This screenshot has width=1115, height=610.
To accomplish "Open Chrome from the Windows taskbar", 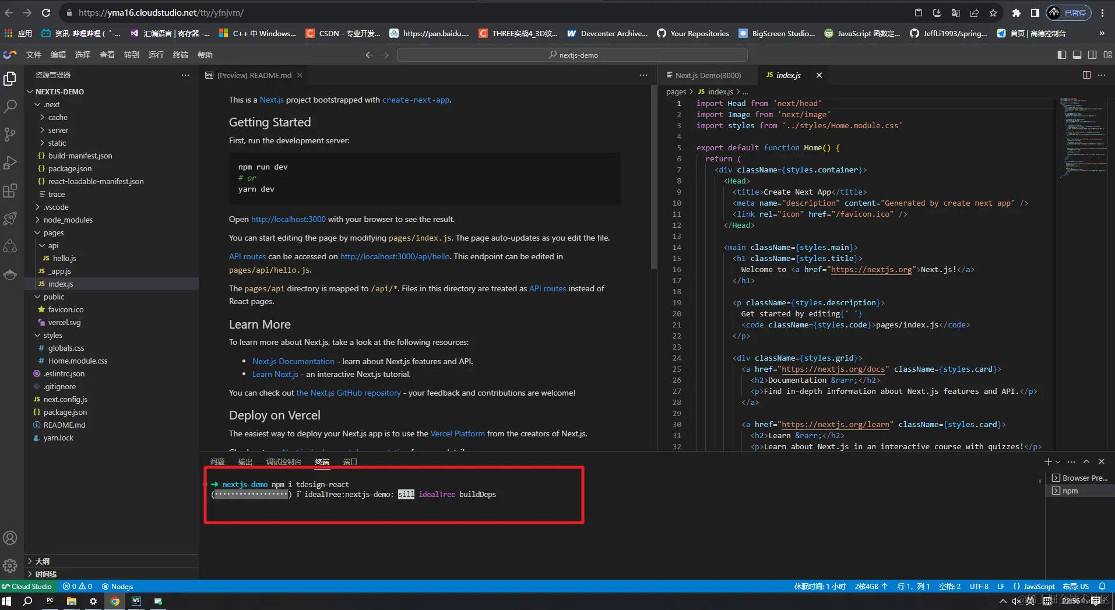I will 115,601.
